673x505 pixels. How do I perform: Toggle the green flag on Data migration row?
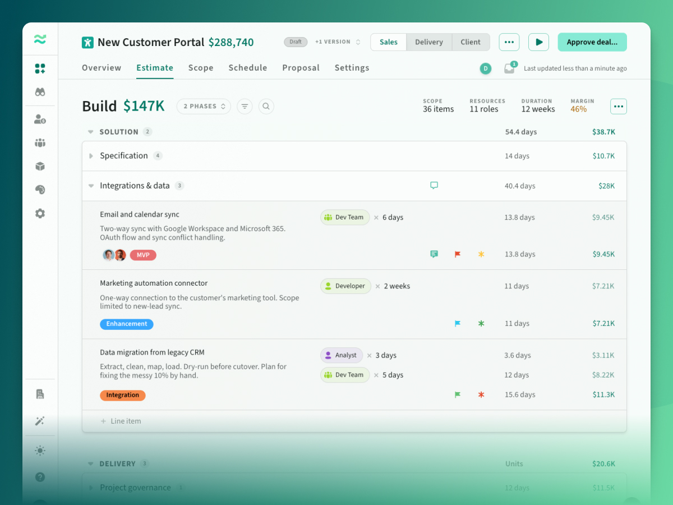click(x=458, y=394)
